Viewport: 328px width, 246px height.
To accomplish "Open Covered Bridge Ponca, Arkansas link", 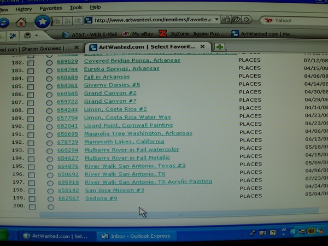I will click(132, 61).
